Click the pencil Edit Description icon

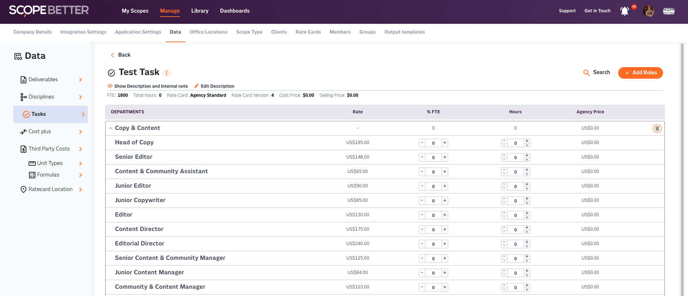(196, 86)
